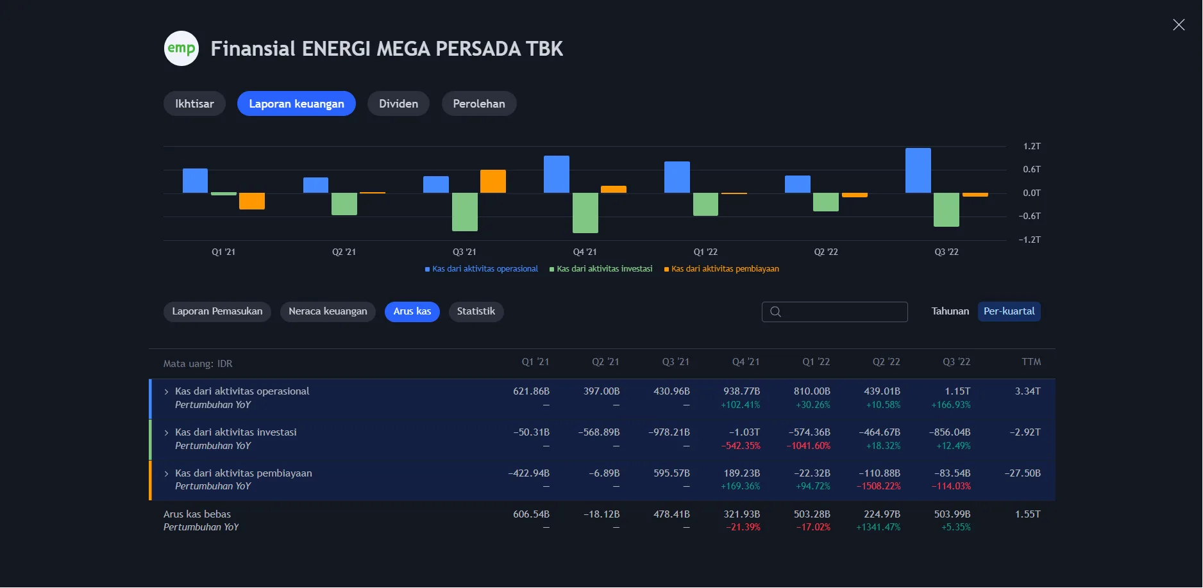Select the Perolehan tab
Screen dimensions: 1203x588
(479, 103)
